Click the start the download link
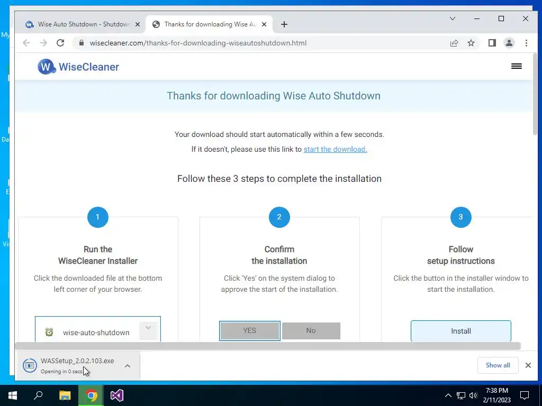The width and height of the screenshot is (542, 406). click(x=335, y=149)
